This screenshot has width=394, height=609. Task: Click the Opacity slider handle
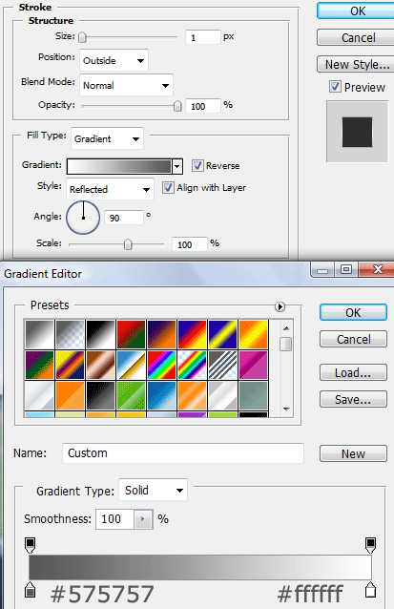click(x=177, y=106)
